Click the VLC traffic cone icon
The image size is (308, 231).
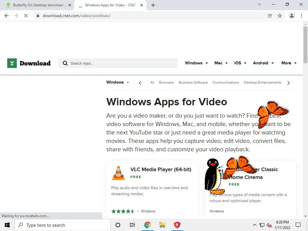tap(119, 173)
